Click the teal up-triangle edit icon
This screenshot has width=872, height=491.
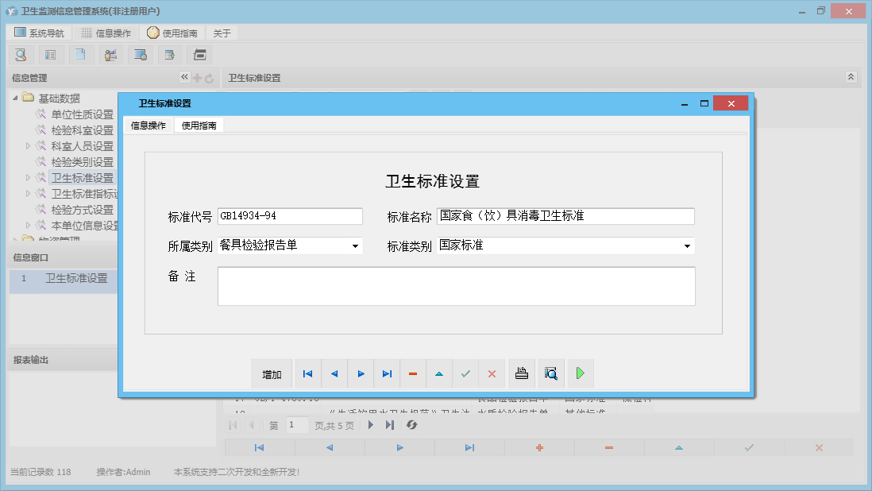pyautogui.click(x=439, y=373)
